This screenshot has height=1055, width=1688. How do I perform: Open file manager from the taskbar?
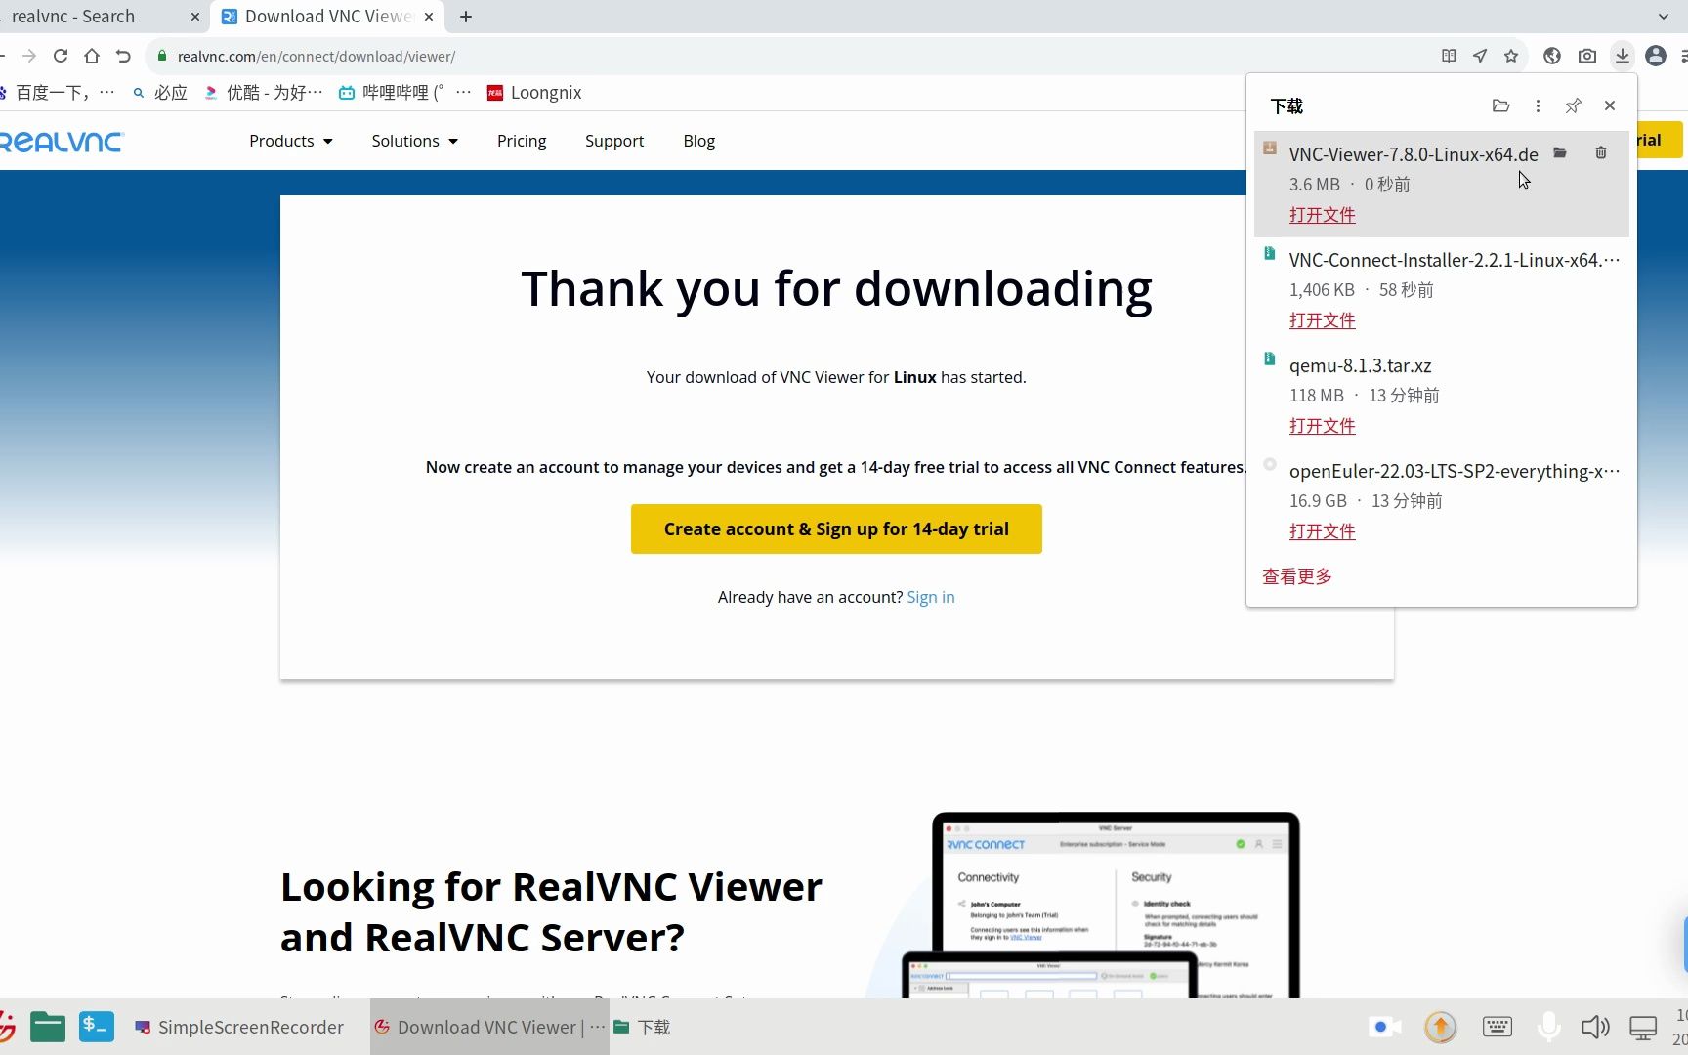48,1027
